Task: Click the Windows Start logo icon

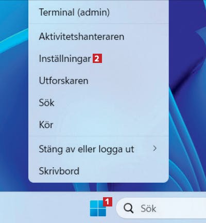Action: (98, 208)
